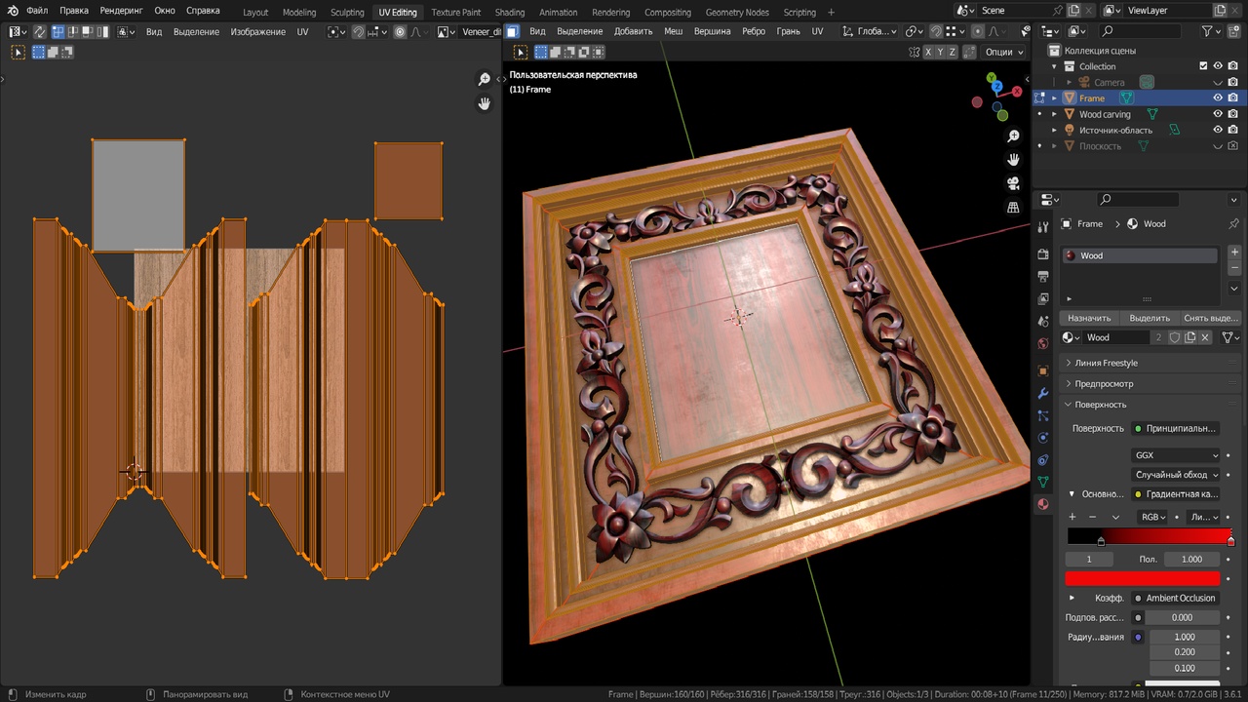The height and width of the screenshot is (702, 1248).
Task: Click the black-to-red color ramp gradient
Action: coord(1150,536)
